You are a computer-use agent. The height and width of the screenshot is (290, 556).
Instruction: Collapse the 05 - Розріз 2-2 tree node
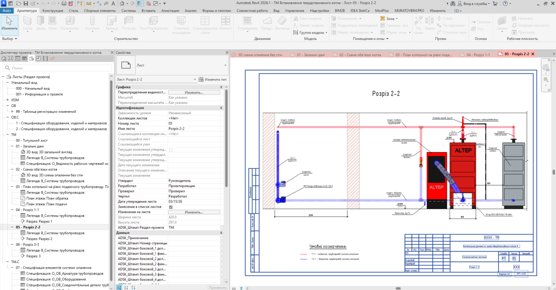pyautogui.click(x=12, y=227)
